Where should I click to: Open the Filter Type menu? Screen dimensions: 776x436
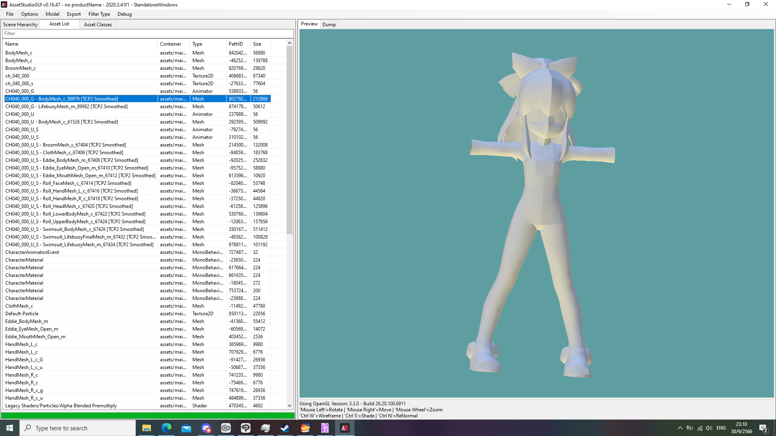point(99,14)
